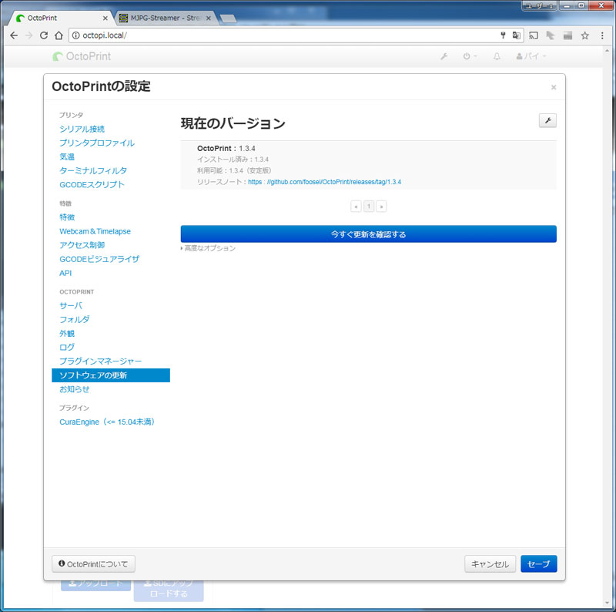Open the user account menu in navbar
The width and height of the screenshot is (616, 612).
531,56
